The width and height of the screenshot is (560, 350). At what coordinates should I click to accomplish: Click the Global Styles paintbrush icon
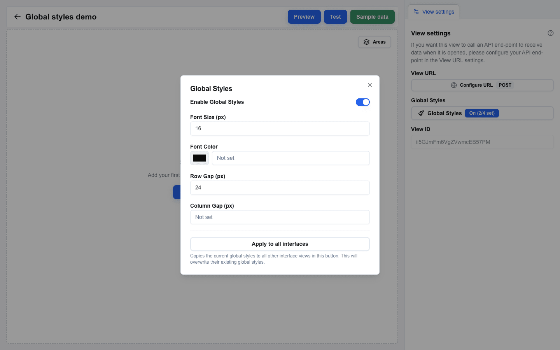click(421, 113)
